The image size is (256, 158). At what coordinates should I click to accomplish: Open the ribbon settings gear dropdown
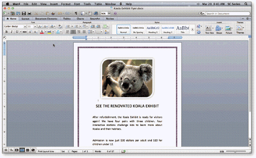click(x=248, y=19)
